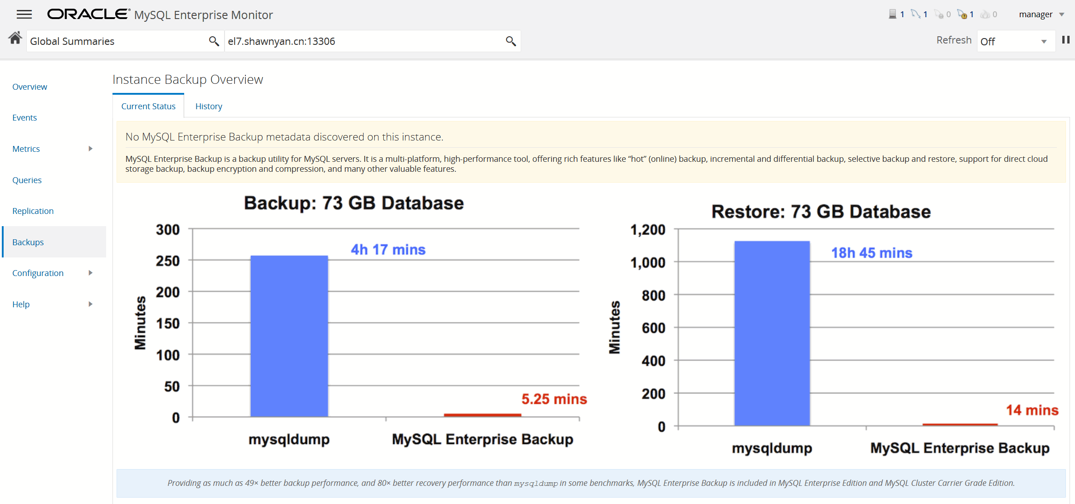Open the hamburger navigation menu
The height and width of the screenshot is (504, 1075).
point(24,15)
